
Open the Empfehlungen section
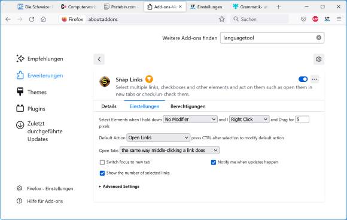click(x=40, y=59)
